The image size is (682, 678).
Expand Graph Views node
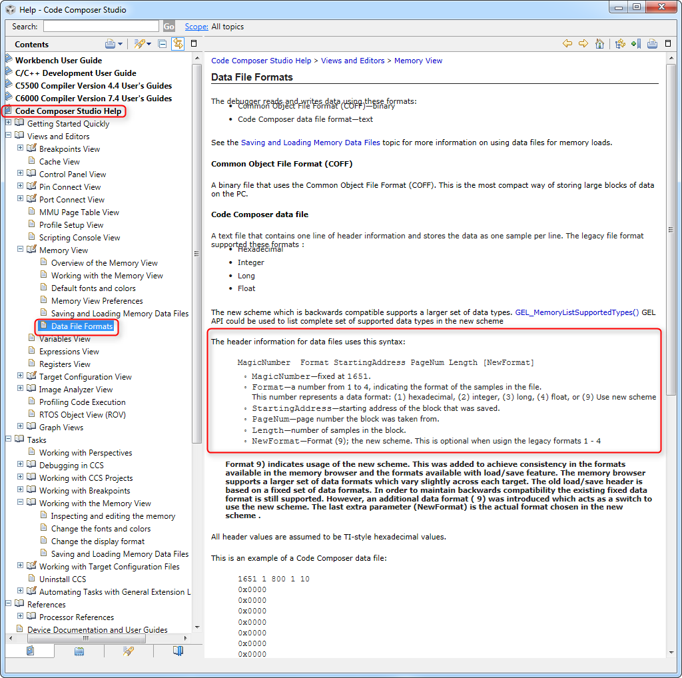pyautogui.click(x=20, y=426)
